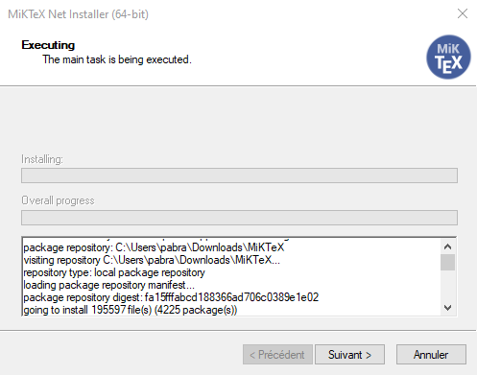Click the 'repository type: local package repository' line

tap(114, 272)
